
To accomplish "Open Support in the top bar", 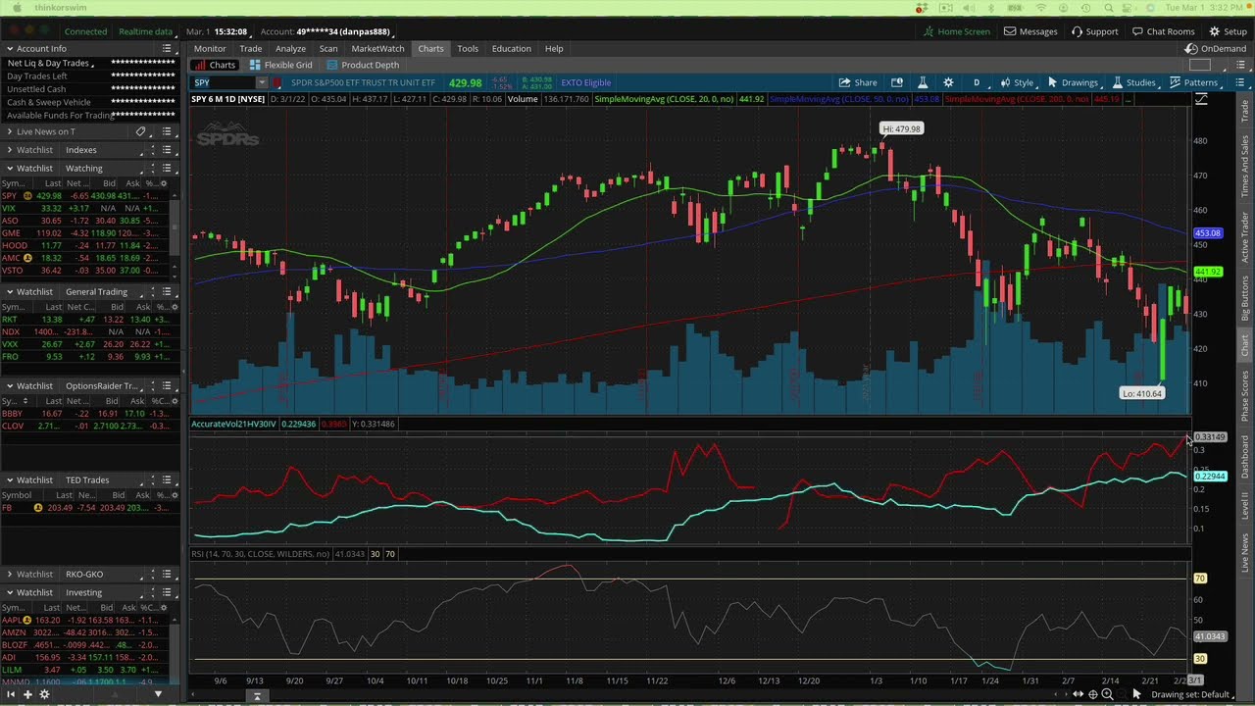I will tap(1094, 31).
